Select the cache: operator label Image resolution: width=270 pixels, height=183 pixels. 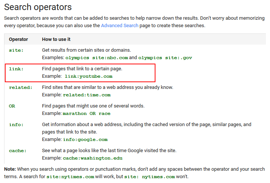coord(17,151)
